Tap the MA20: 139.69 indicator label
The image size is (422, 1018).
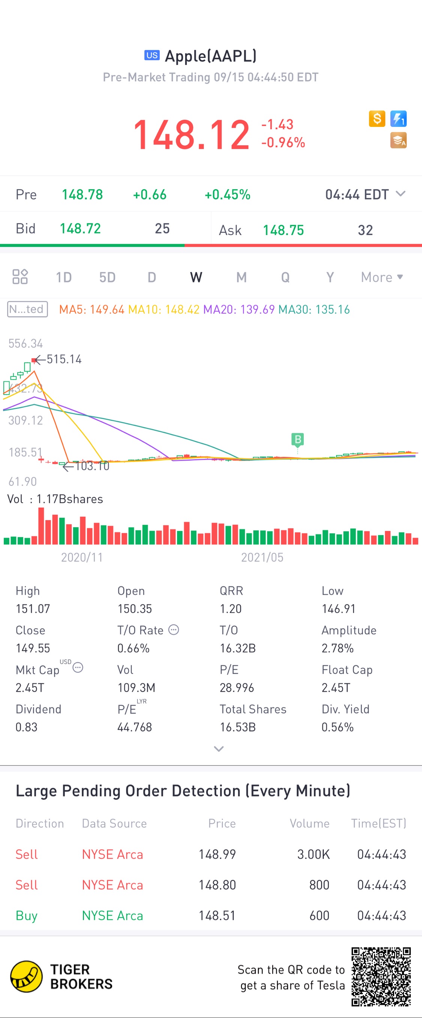click(239, 309)
